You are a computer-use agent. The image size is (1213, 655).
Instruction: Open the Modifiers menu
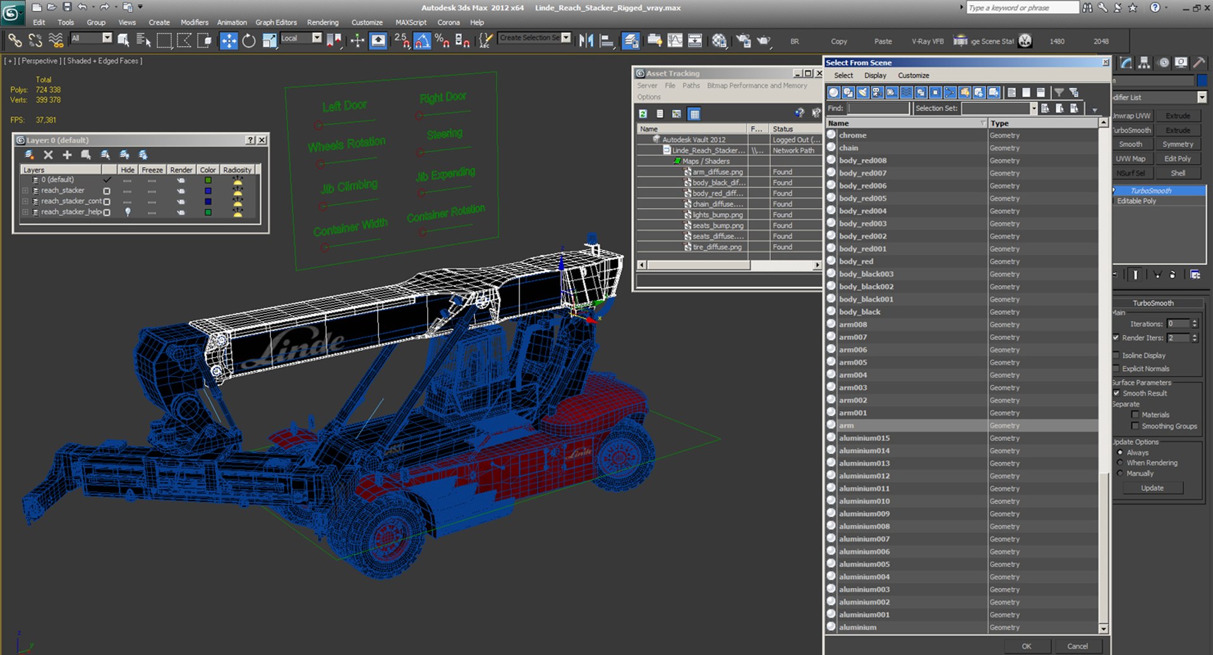click(x=195, y=22)
